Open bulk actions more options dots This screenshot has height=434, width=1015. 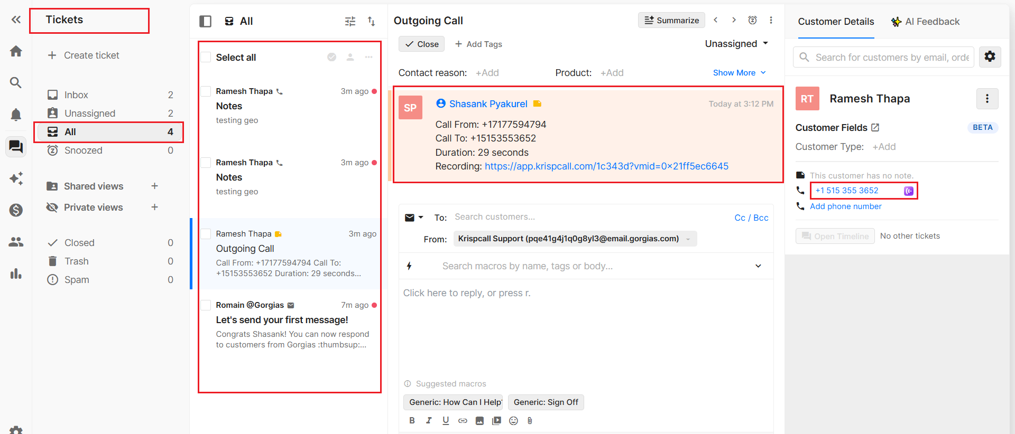[368, 57]
